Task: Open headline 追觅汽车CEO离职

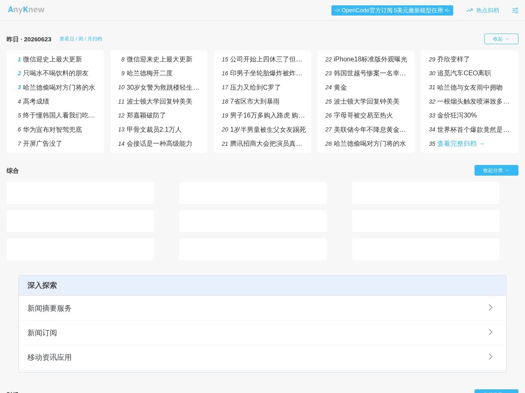Action: (464, 73)
